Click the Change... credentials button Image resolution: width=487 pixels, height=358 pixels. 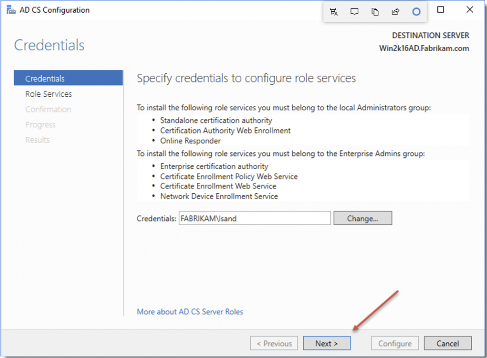pyautogui.click(x=363, y=218)
